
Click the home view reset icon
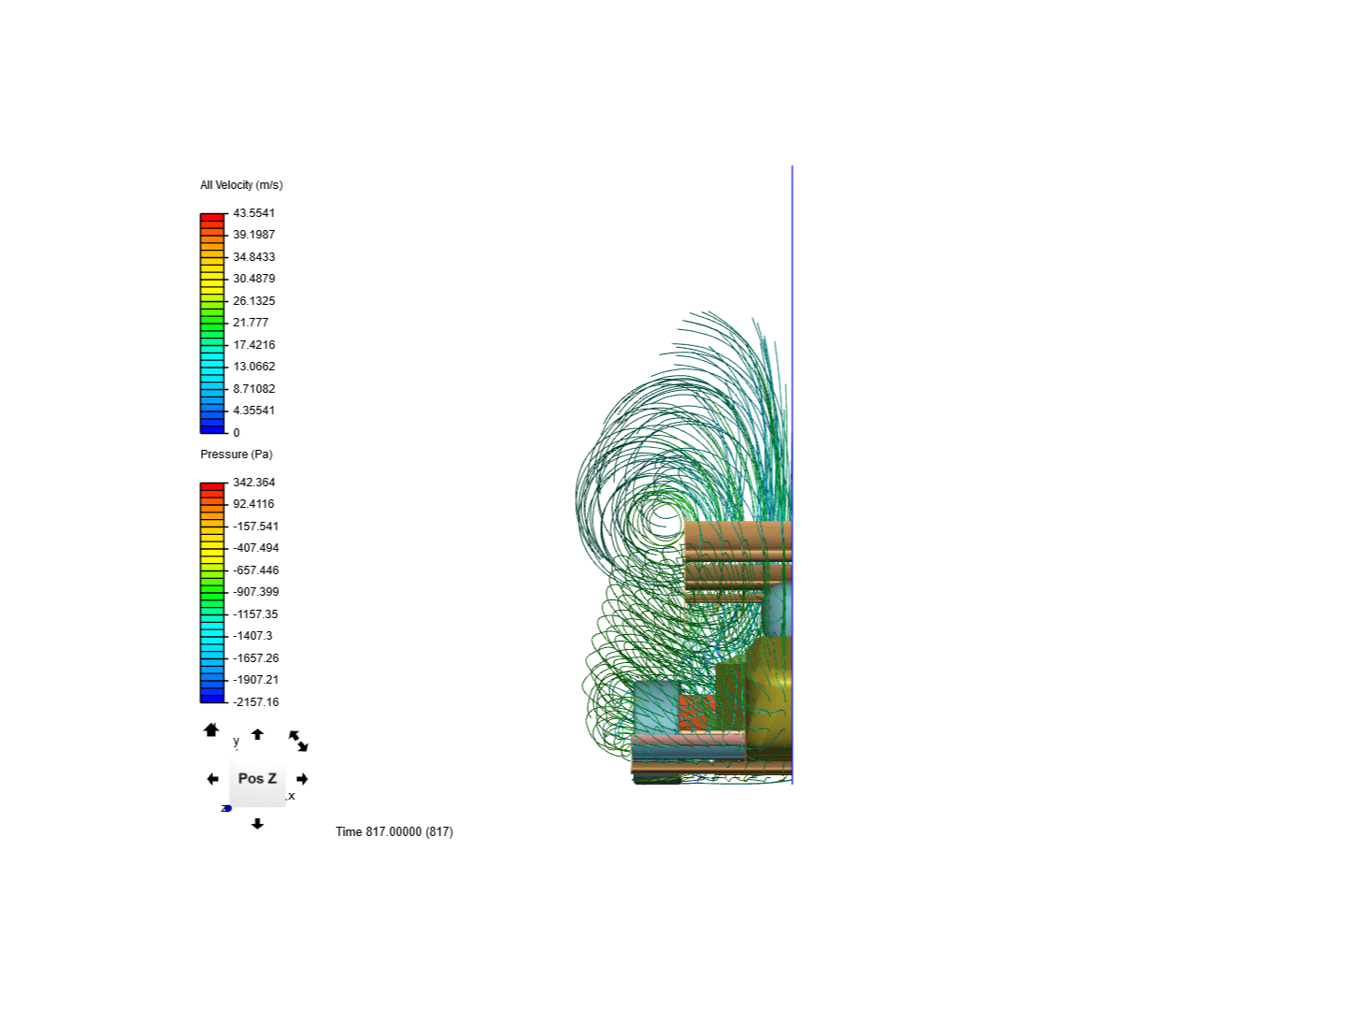[x=211, y=729]
